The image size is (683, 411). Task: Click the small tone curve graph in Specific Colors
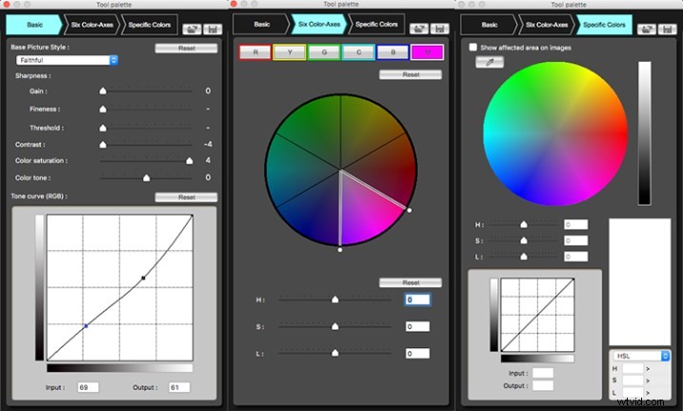pos(537,315)
